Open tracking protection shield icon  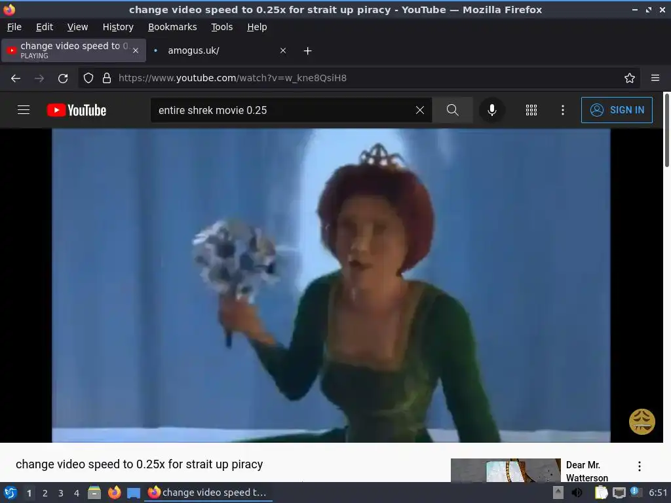[88, 78]
